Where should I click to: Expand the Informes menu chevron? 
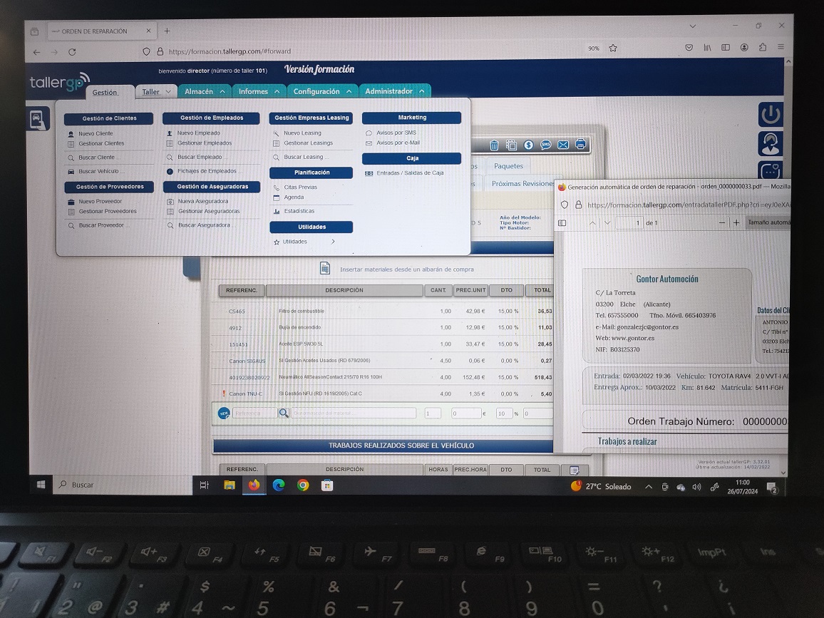point(277,91)
